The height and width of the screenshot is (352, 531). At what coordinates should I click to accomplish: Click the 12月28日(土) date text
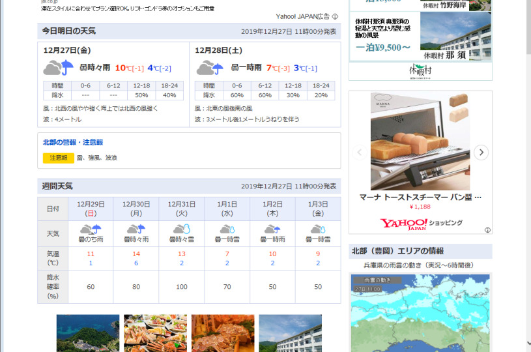218,50
